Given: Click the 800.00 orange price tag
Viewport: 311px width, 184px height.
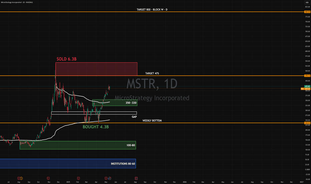Looking at the screenshot, I should coord(307,12).
